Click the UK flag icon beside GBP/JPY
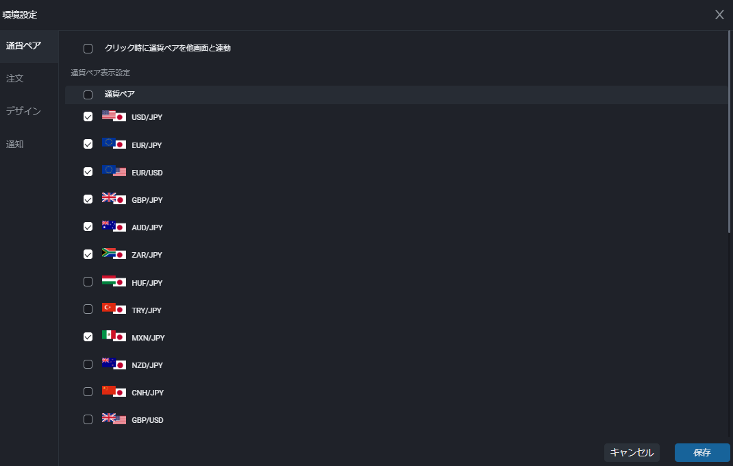 tap(108, 199)
